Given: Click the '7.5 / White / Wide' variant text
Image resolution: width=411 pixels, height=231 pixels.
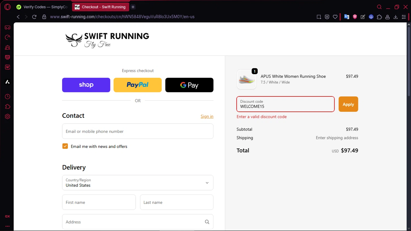Looking at the screenshot, I should click(275, 82).
